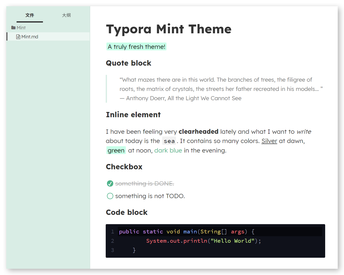
Task: Click the strikethrough text 'something is DONE.'
Action: point(145,184)
